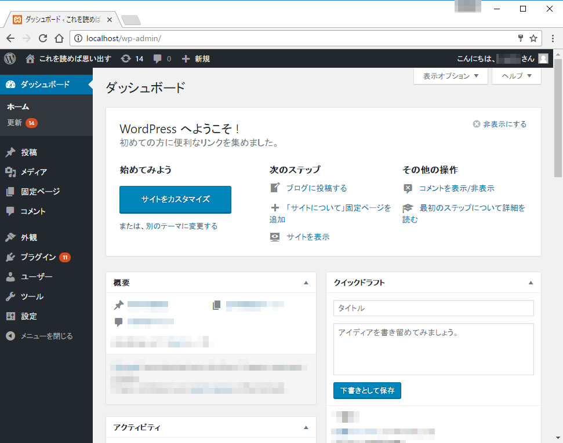The width and height of the screenshot is (563, 443).
Task: Follow the 別のテーマに変更する link
Action: (x=181, y=226)
